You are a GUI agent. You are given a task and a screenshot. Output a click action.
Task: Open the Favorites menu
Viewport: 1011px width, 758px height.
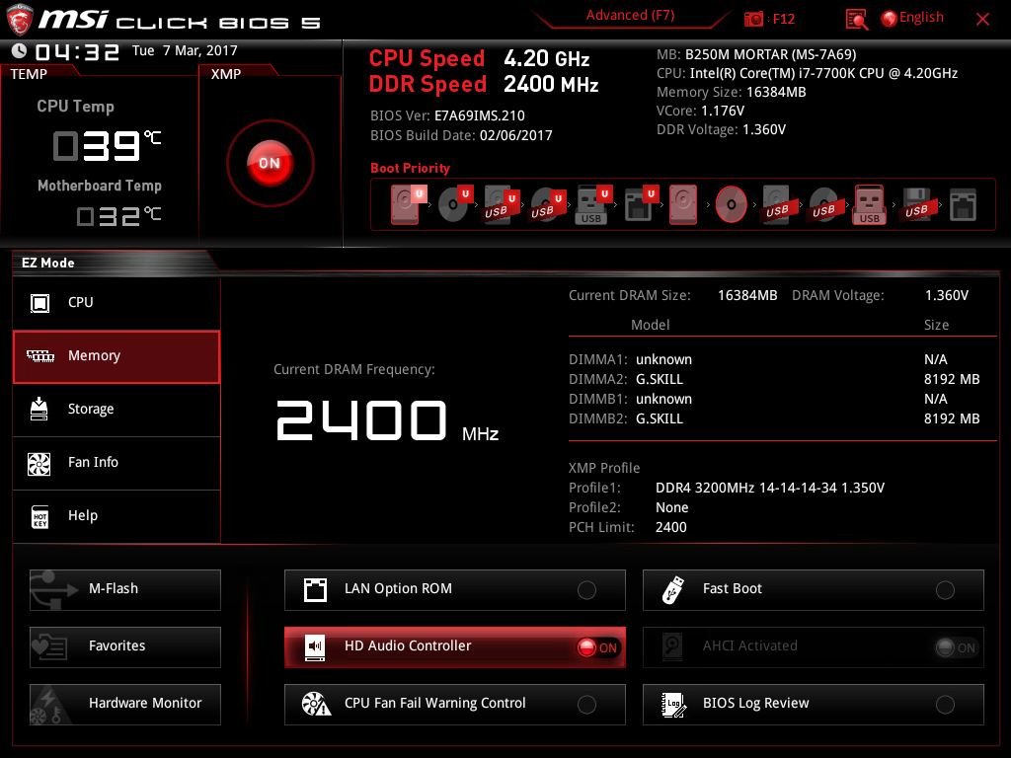tap(125, 646)
